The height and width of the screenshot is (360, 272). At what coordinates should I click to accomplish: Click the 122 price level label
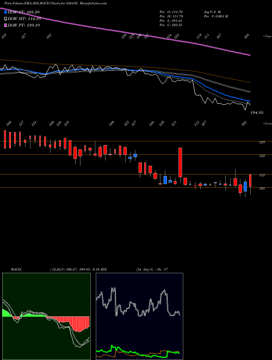pos(262,156)
